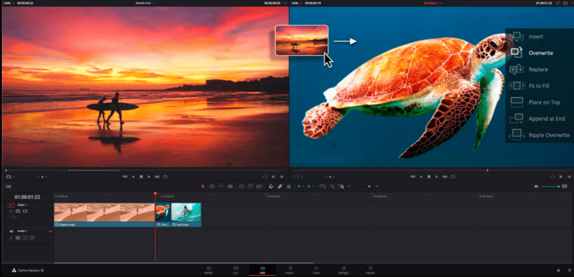Select the Overwrite edit option
Screen dimensions: 574x277
(x=539, y=53)
